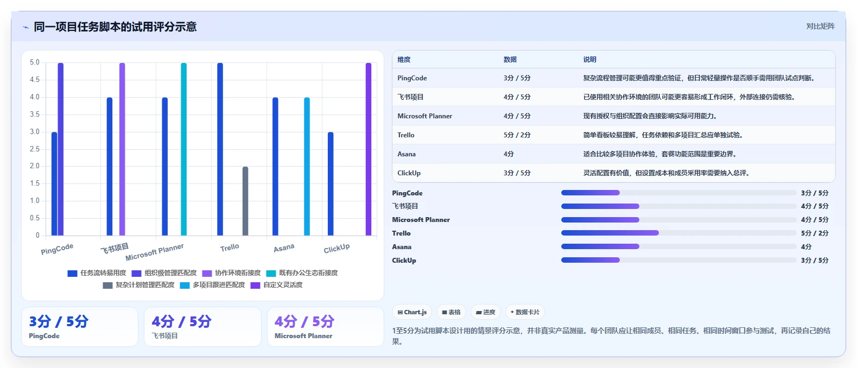The height and width of the screenshot is (368, 857).
Task: Toggle the 多项目跟进匹配度 legend entry
Action: (x=212, y=285)
